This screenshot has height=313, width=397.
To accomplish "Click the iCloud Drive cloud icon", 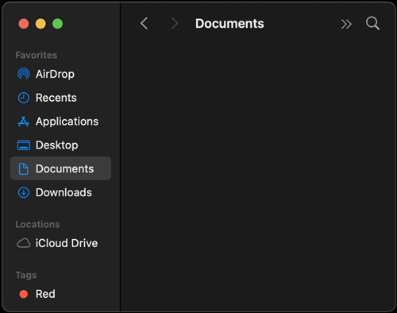I will click(24, 243).
